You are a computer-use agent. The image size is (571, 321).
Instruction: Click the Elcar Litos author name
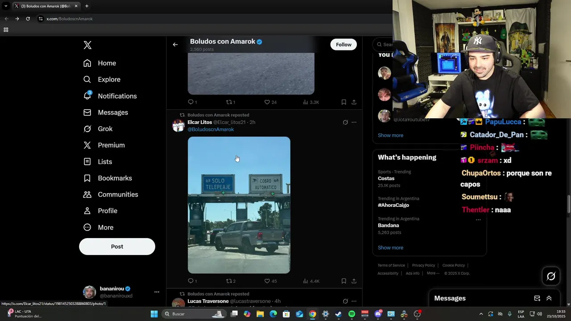tap(200, 122)
